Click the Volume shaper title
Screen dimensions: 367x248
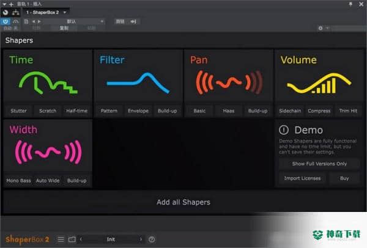tap(298, 60)
